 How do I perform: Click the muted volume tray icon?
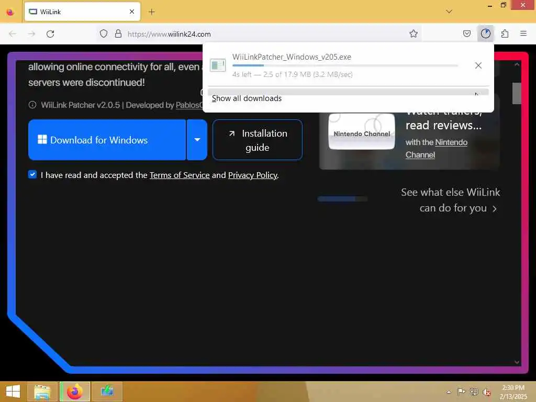click(x=486, y=392)
